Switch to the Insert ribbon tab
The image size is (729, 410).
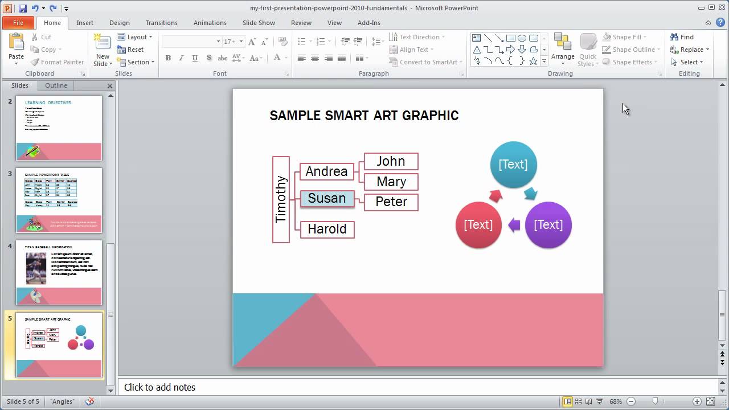85,23
